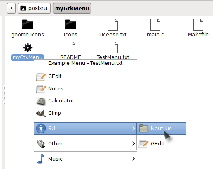Open the Music menu entry
This screenshot has height=169, width=213.
click(85, 159)
